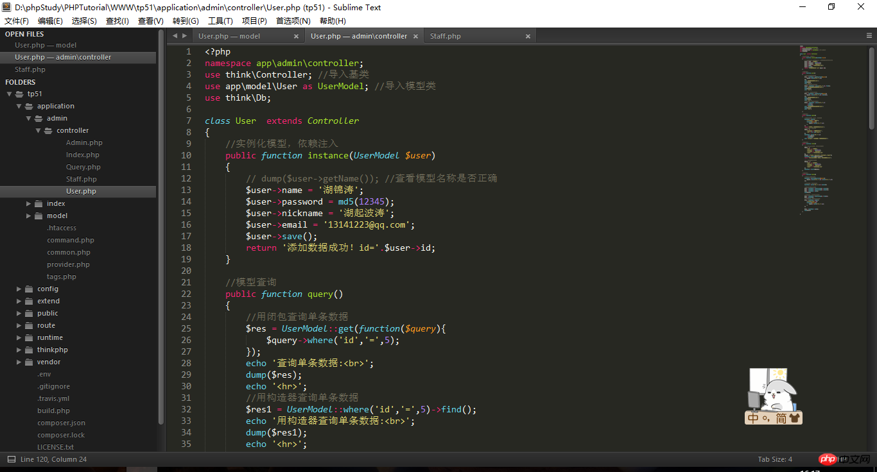Open .htaccess in the sidebar
This screenshot has height=472, width=877.
(x=62, y=228)
